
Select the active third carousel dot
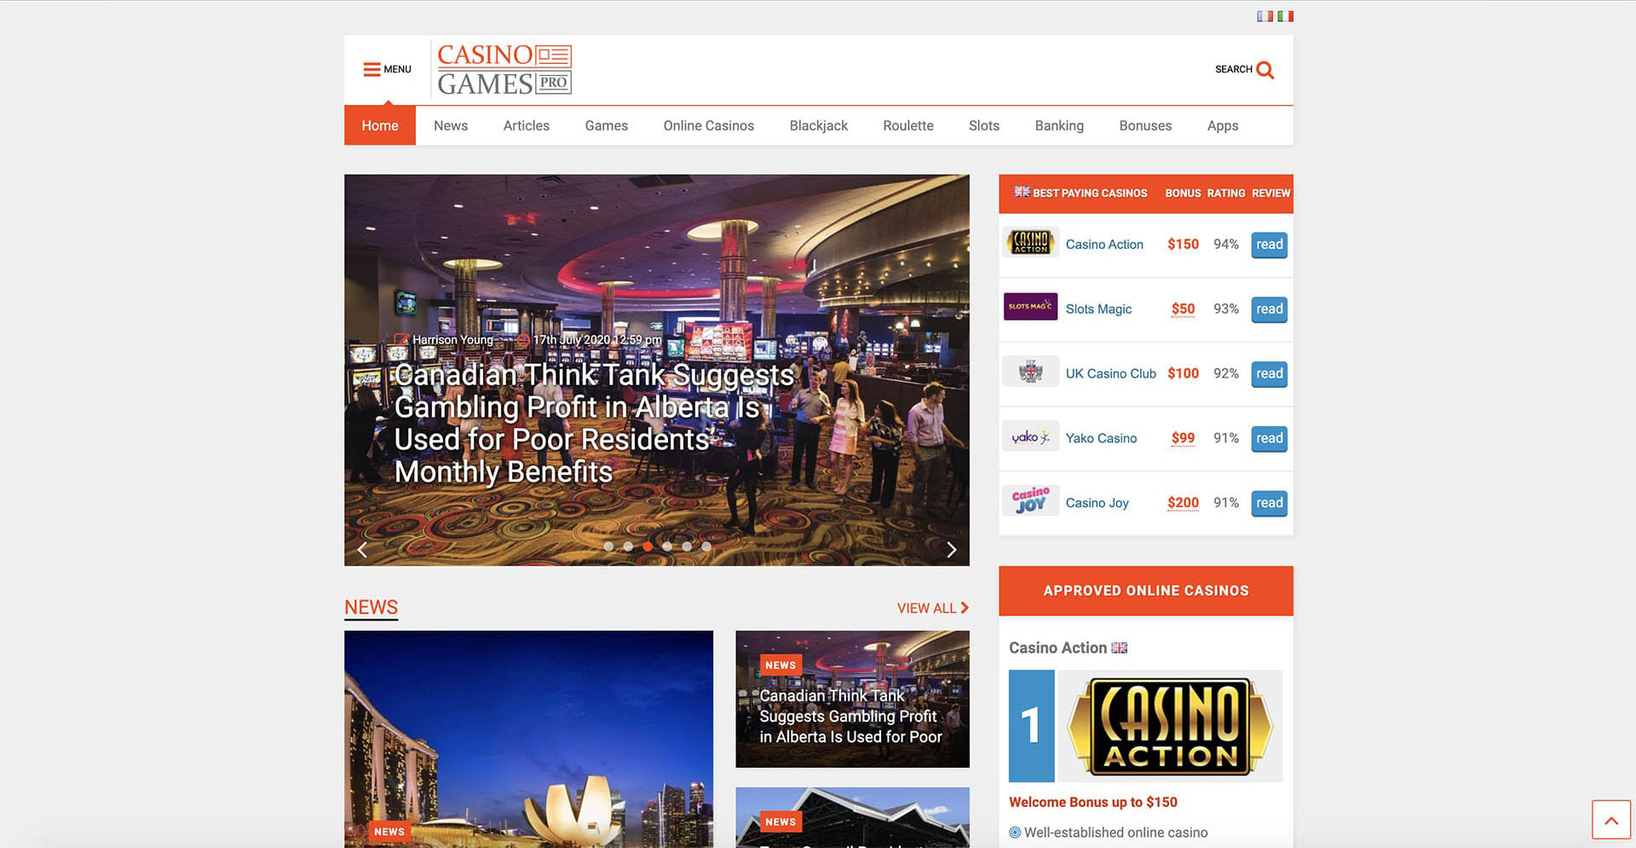point(648,546)
